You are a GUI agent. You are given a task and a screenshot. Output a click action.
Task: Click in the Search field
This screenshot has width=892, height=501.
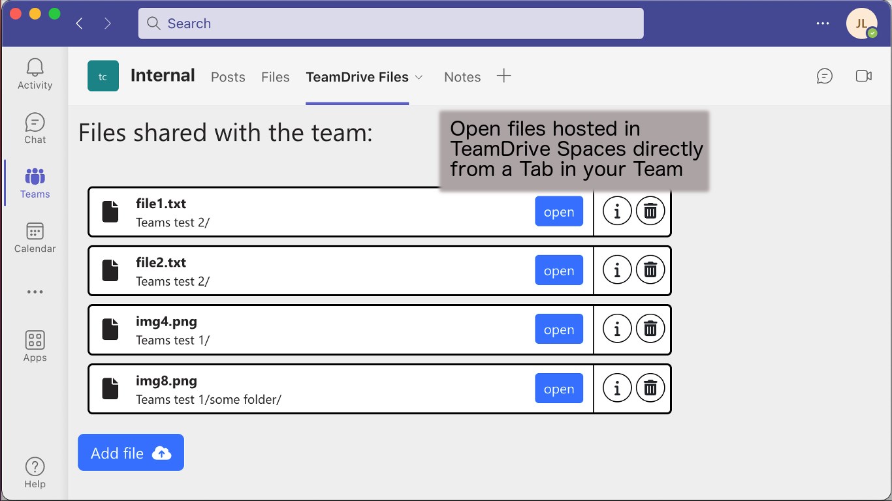pyautogui.click(x=390, y=23)
